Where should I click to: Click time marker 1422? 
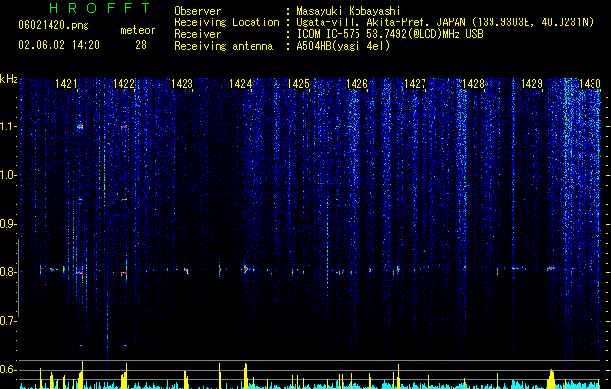click(123, 84)
